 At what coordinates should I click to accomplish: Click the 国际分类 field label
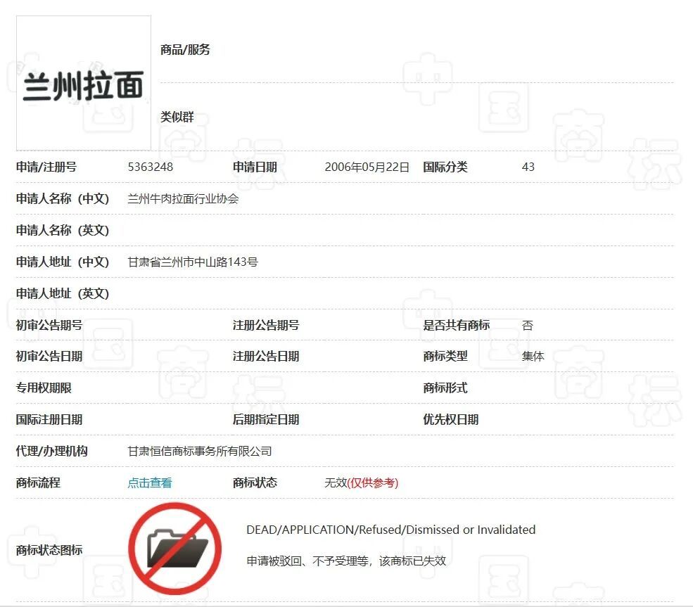[445, 167]
